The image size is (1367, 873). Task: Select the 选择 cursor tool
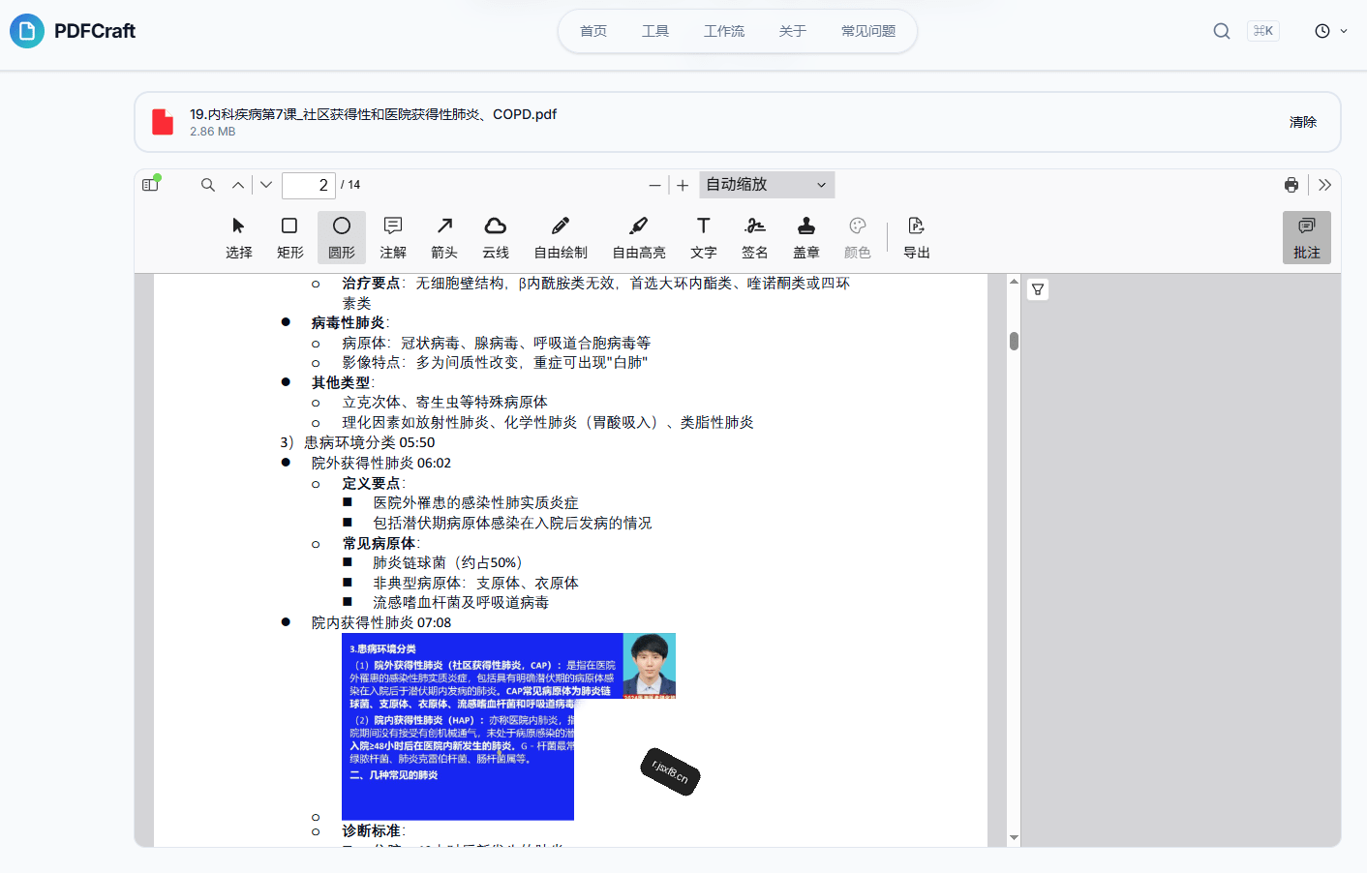pos(239,238)
